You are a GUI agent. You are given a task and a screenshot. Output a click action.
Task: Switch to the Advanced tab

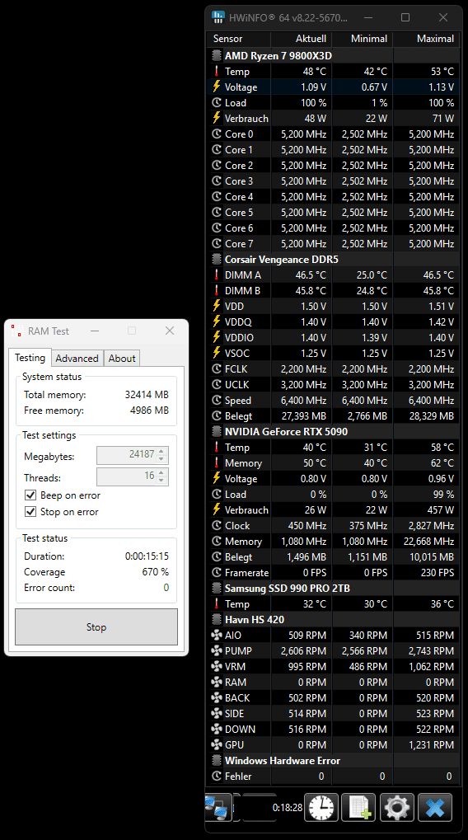pos(77,359)
